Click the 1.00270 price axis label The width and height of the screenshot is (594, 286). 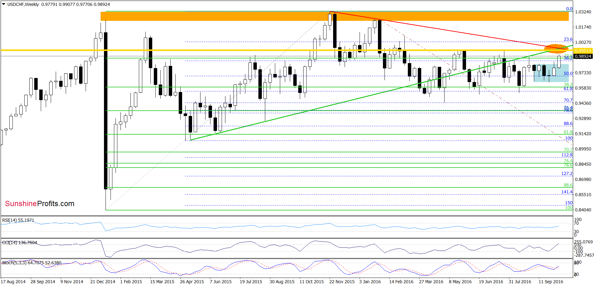click(x=583, y=42)
